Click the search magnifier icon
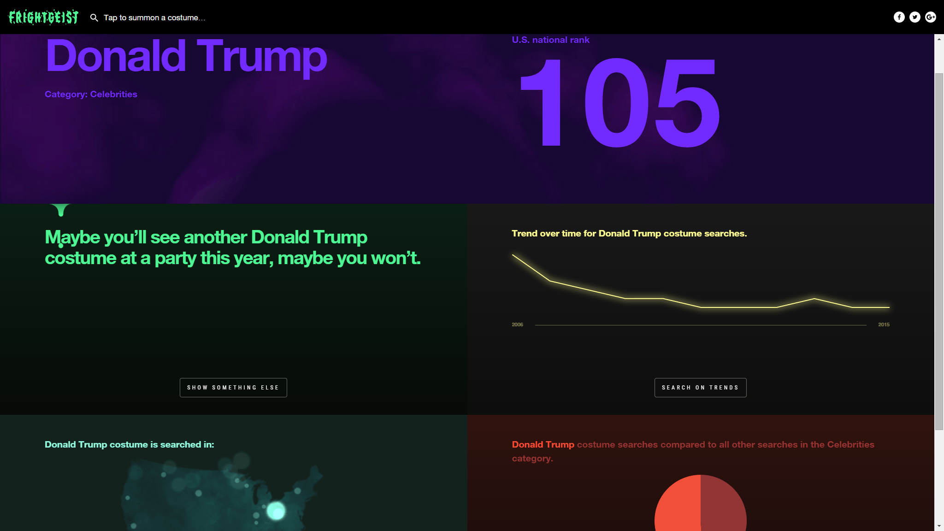Image resolution: width=944 pixels, height=531 pixels. 94,18
